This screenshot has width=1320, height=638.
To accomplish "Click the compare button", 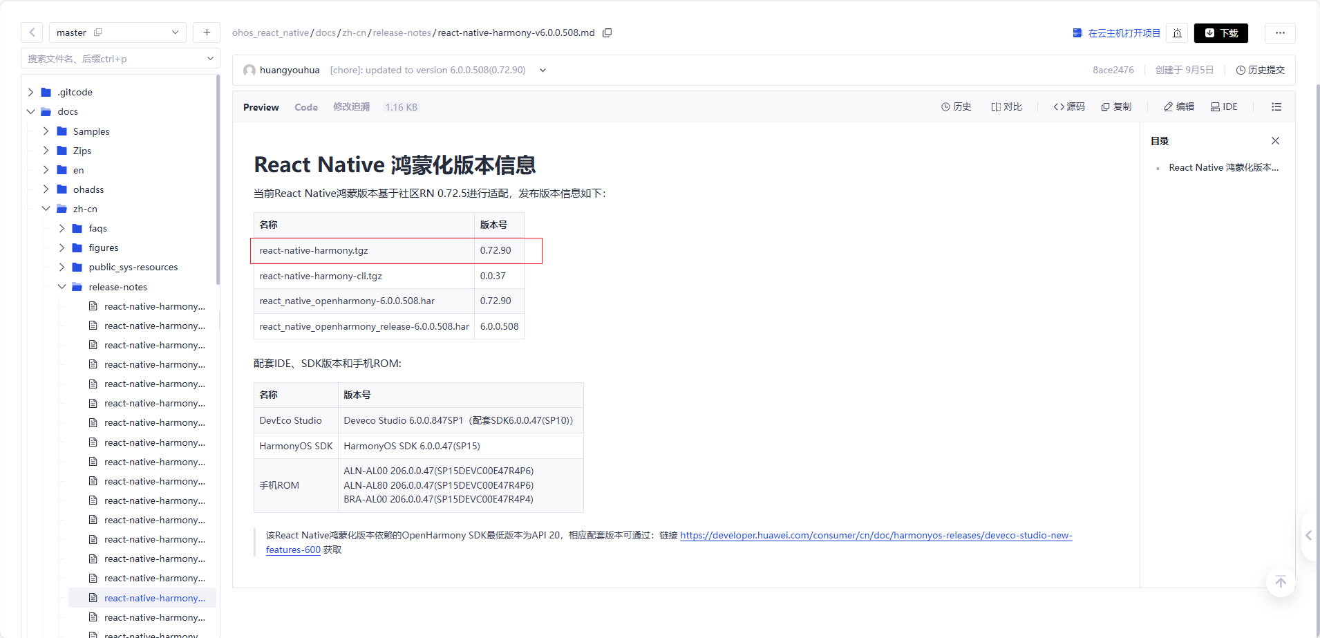I will pyautogui.click(x=1006, y=106).
